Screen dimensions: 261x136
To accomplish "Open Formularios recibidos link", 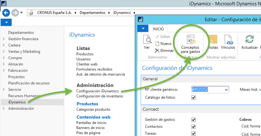I will click(94, 69).
